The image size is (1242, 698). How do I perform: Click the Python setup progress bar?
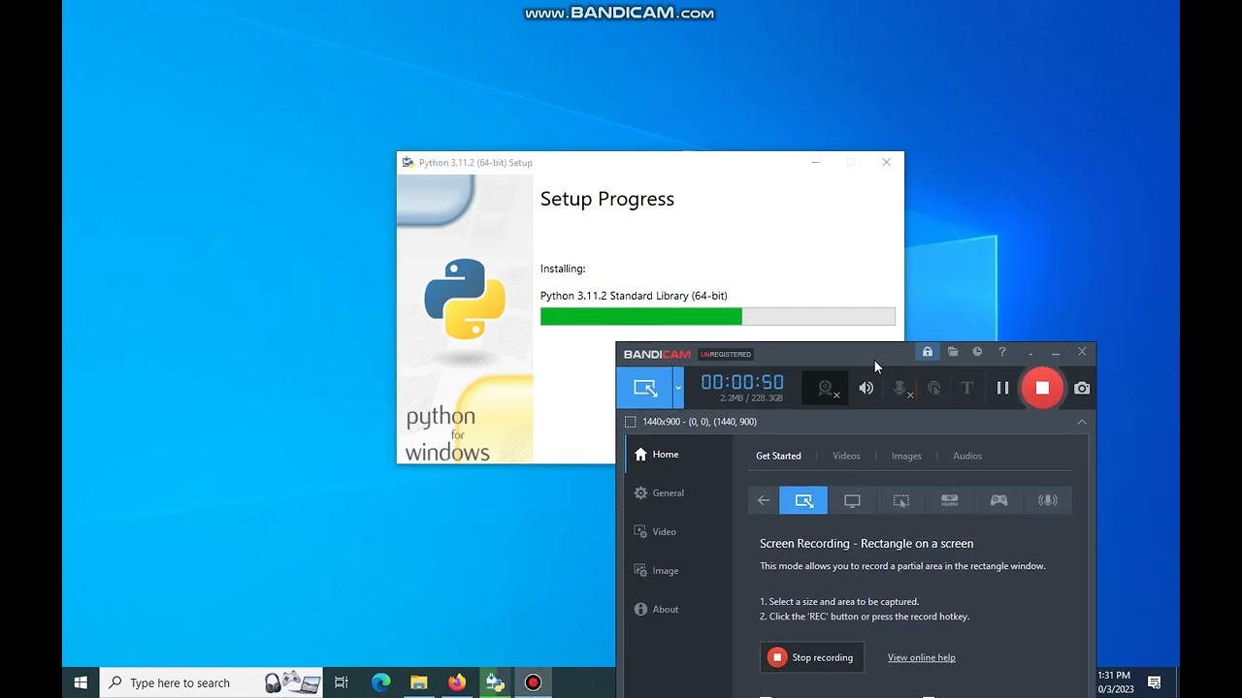pos(717,317)
